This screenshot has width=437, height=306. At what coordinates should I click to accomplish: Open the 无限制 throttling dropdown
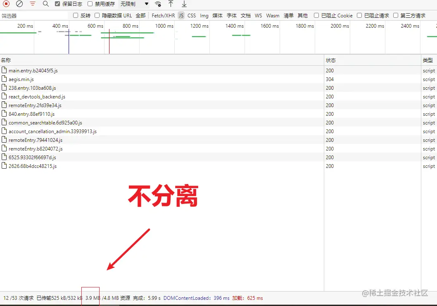(134, 4)
